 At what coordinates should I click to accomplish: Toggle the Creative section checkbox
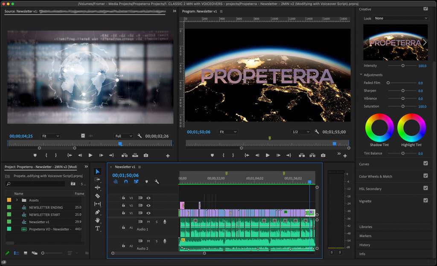point(425,9)
